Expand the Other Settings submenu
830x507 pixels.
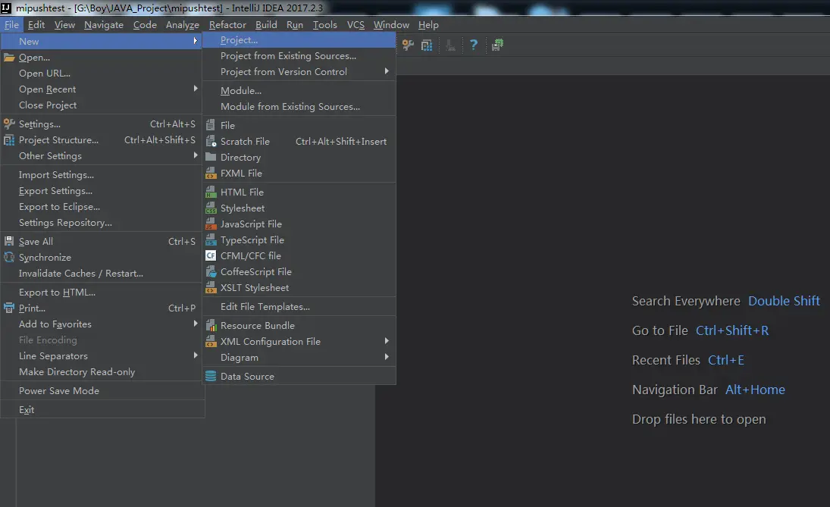[102, 155]
